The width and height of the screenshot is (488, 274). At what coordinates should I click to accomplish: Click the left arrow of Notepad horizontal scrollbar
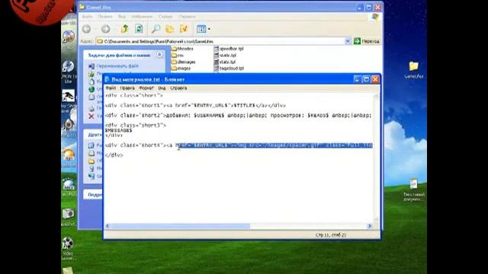click(108, 226)
